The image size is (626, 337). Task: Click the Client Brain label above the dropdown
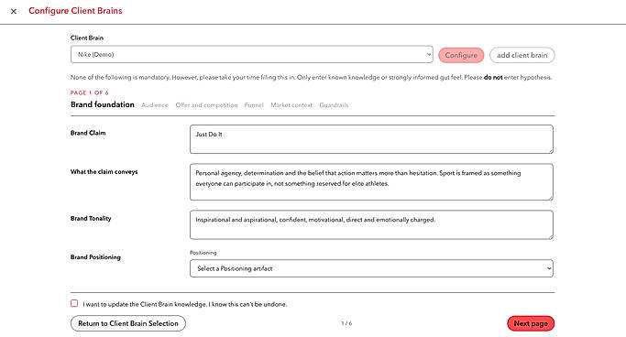click(x=87, y=38)
